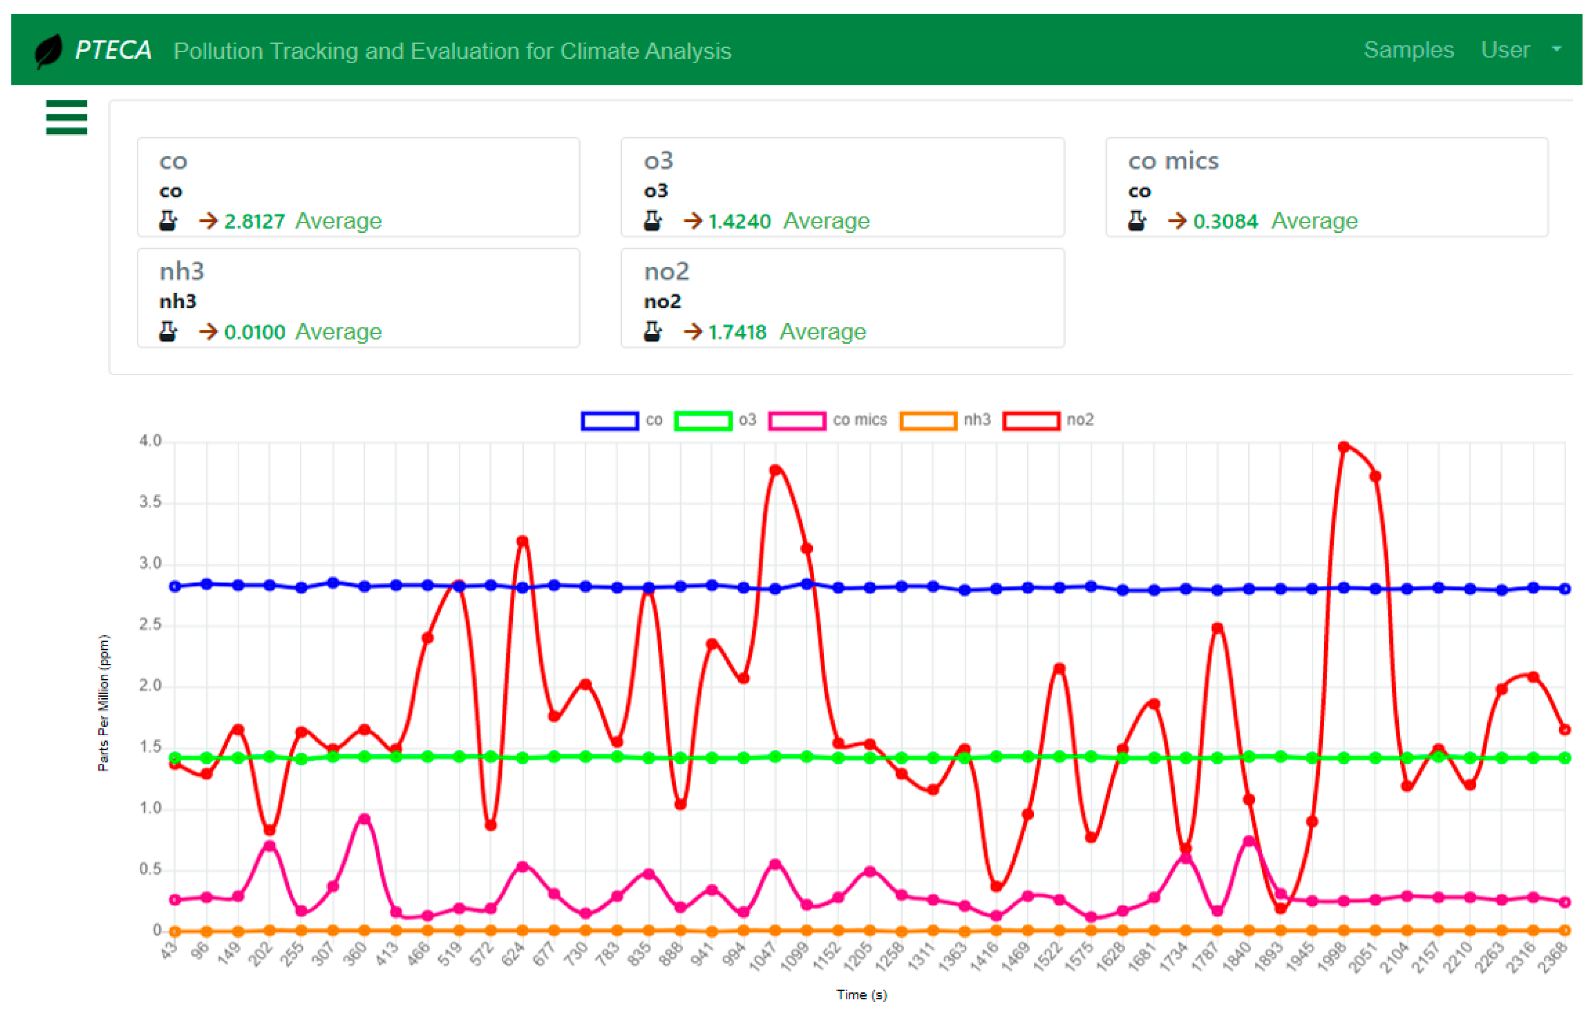Click the highest no2 data point peak
Screen dimensions: 1593x1009
click(1344, 447)
